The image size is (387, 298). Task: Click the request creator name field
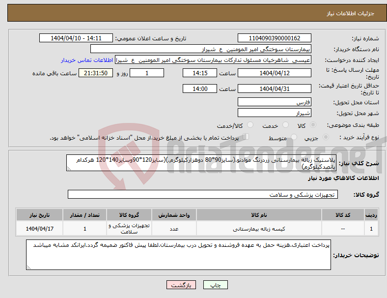click(x=213, y=60)
